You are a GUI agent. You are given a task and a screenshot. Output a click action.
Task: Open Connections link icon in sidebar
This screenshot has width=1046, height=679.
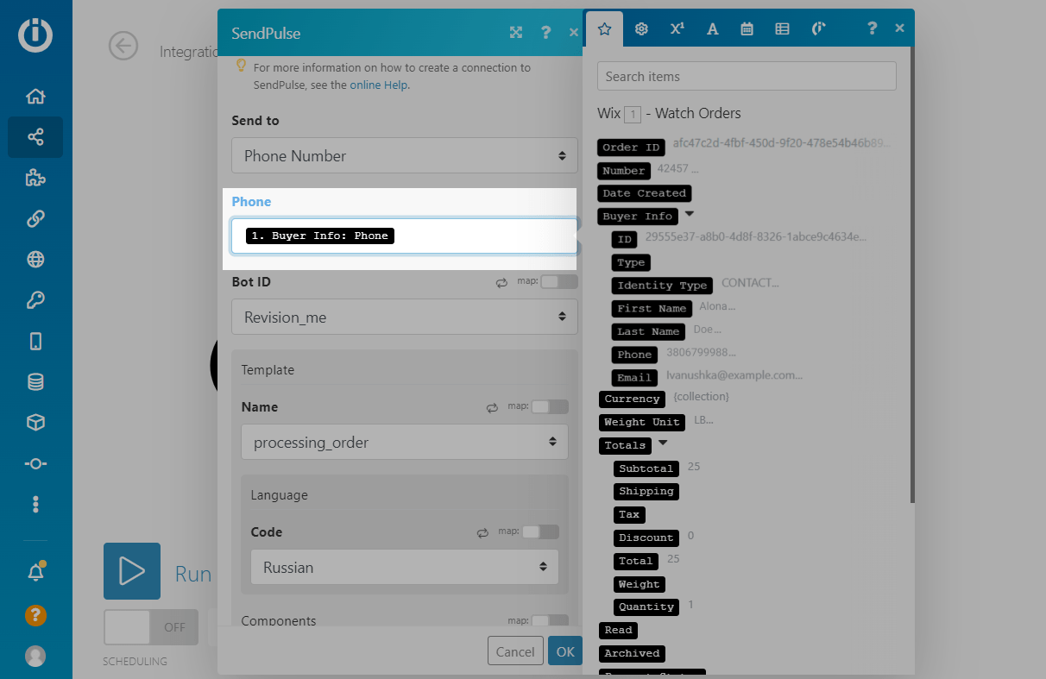click(35, 218)
